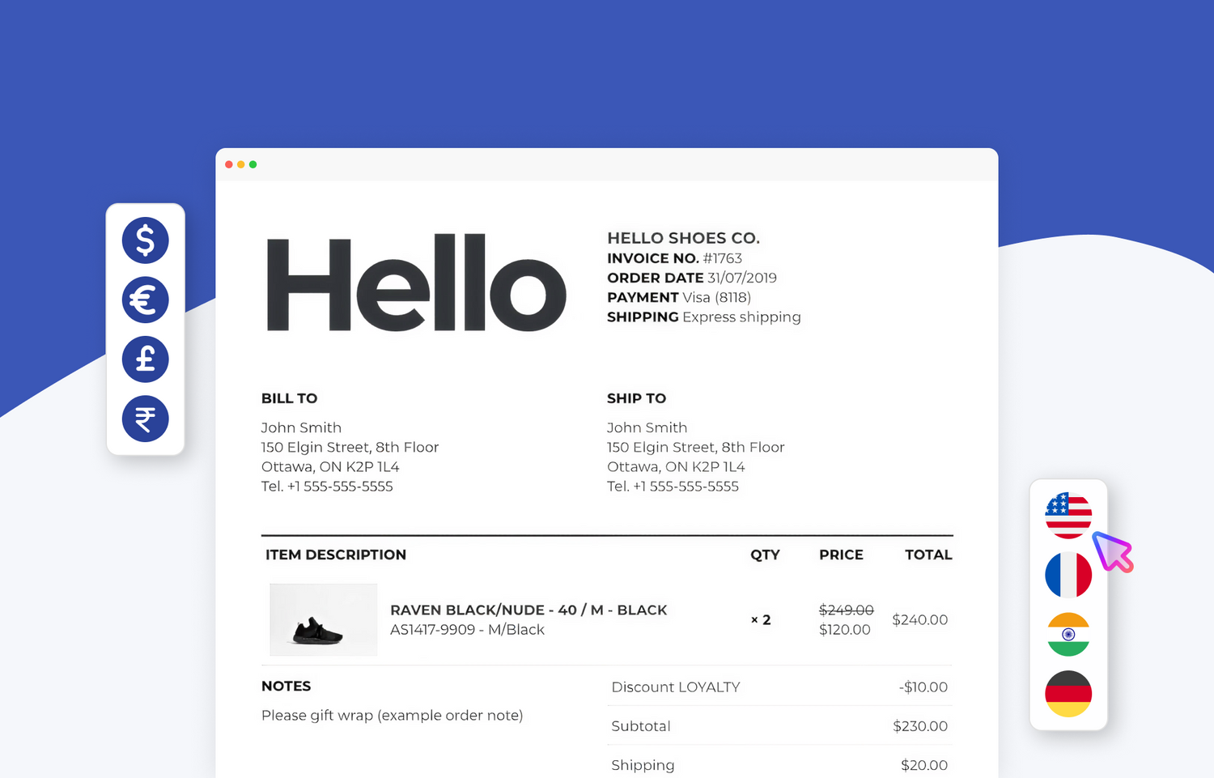Click the gift wrap order note text

(x=392, y=716)
